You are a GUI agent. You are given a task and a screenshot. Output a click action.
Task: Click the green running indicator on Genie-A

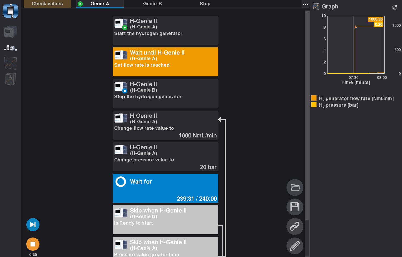81,4
